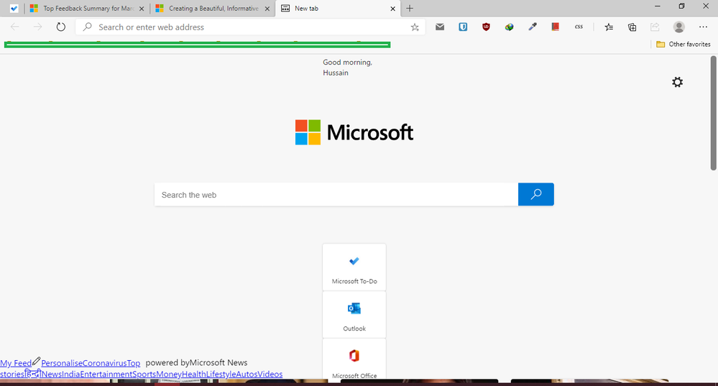
Task: Open the Microsoft To-Do quick link tile
Action: pyautogui.click(x=354, y=267)
